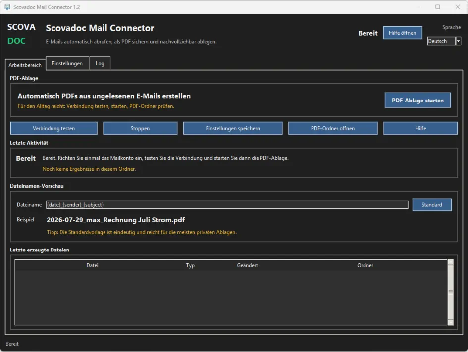This screenshot has width=468, height=352.
Task: Open the Sprache dropdown arrow
Action: pyautogui.click(x=458, y=41)
